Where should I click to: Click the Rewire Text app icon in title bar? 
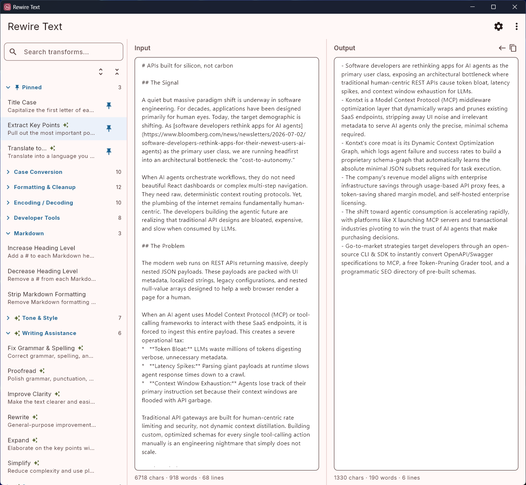7,7
